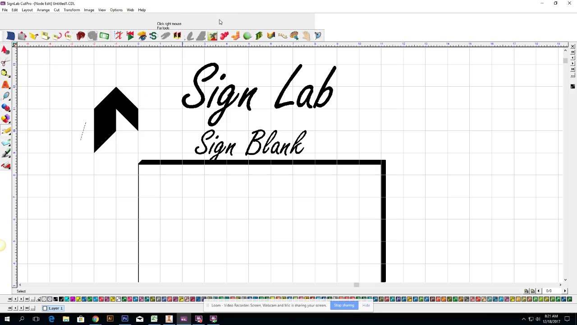Click the orange blocks toolbar icon
This screenshot has width=577, height=325.
235,36
